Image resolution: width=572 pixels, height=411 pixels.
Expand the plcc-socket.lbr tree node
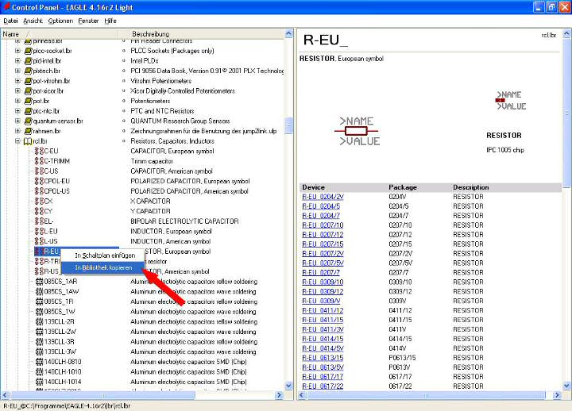tap(17, 51)
